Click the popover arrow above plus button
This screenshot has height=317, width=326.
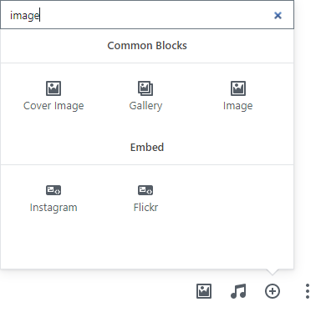(x=273, y=272)
